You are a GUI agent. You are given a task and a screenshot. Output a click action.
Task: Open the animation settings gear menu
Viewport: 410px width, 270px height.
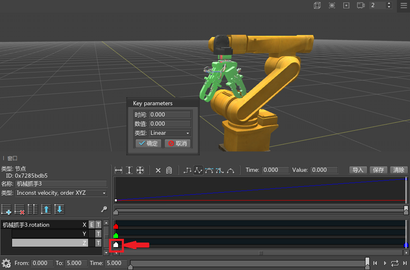tap(6, 263)
